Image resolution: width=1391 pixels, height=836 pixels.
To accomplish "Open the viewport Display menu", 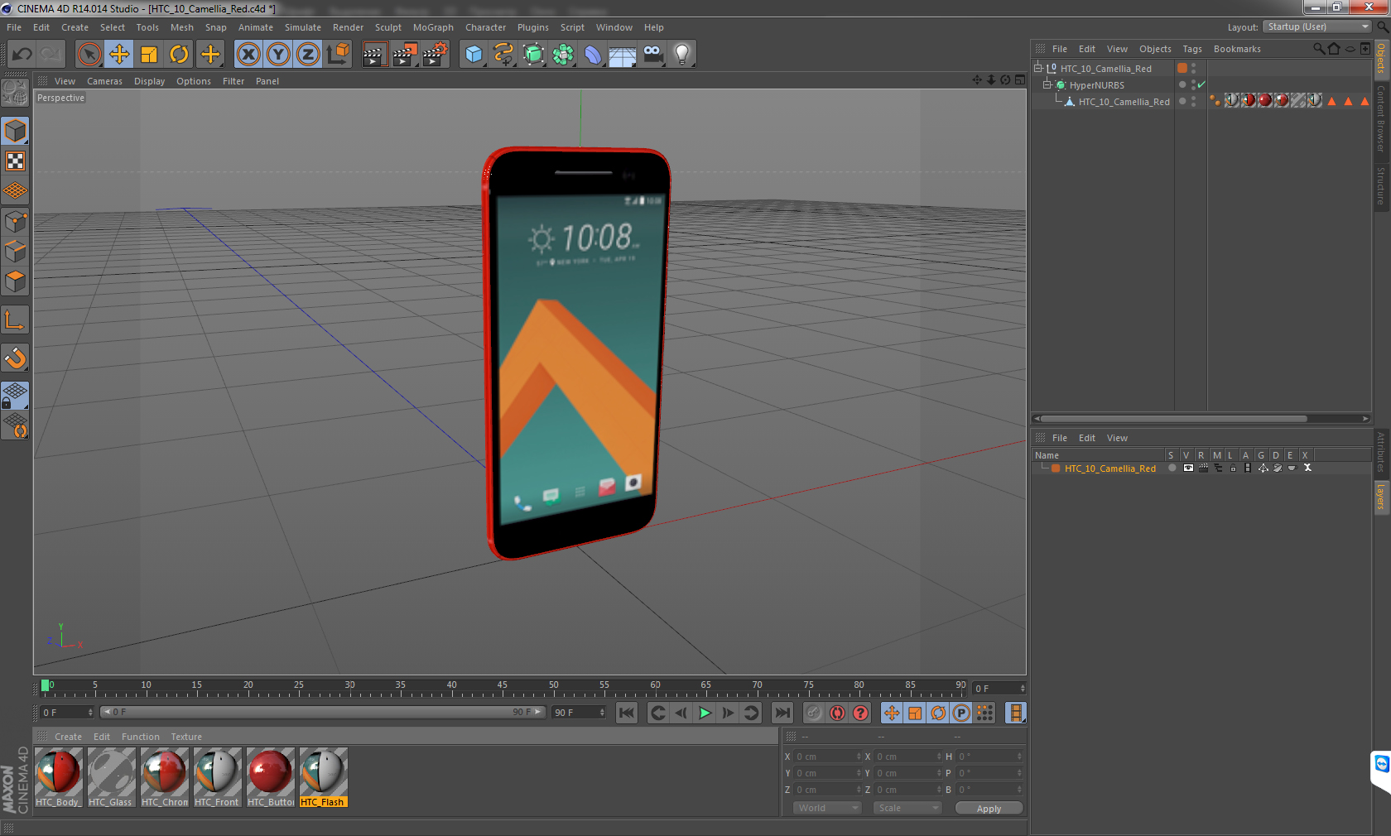I will (x=149, y=81).
